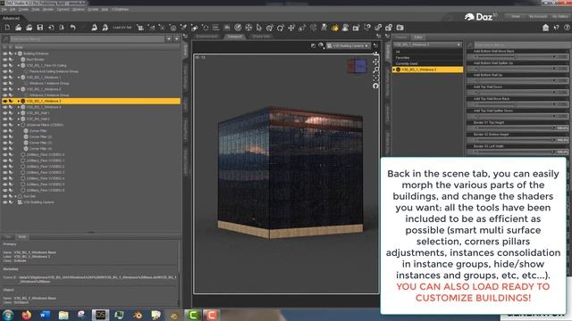Toggle visibility of Sun Dial node

click(x=4, y=196)
